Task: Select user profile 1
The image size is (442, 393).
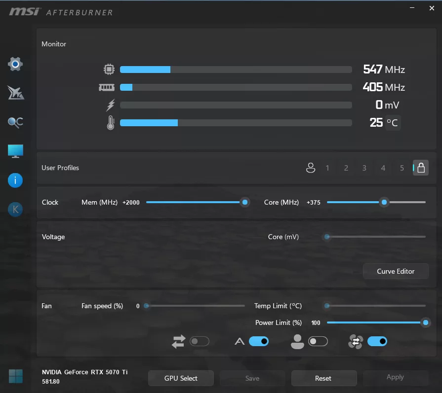Action: [x=327, y=168]
